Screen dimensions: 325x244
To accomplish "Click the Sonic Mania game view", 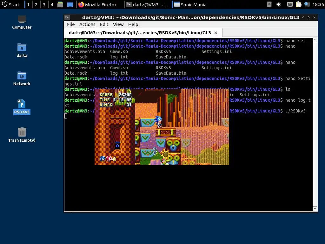I will click(162, 127).
